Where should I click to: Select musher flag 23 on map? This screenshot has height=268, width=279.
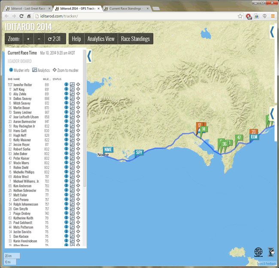point(254,132)
